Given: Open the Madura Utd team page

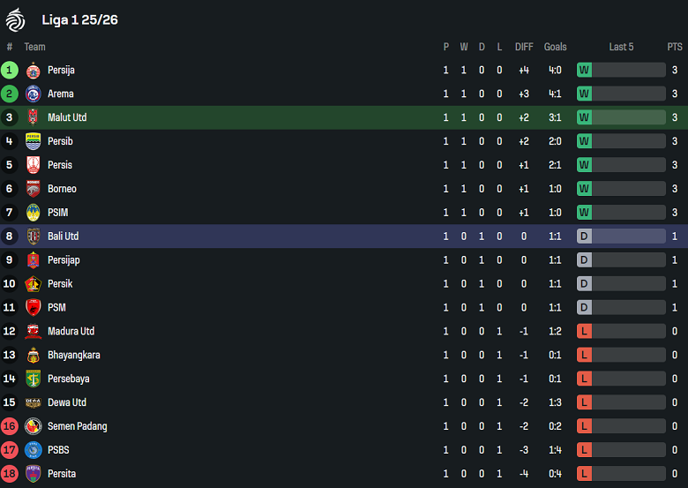Looking at the screenshot, I should 71,331.
